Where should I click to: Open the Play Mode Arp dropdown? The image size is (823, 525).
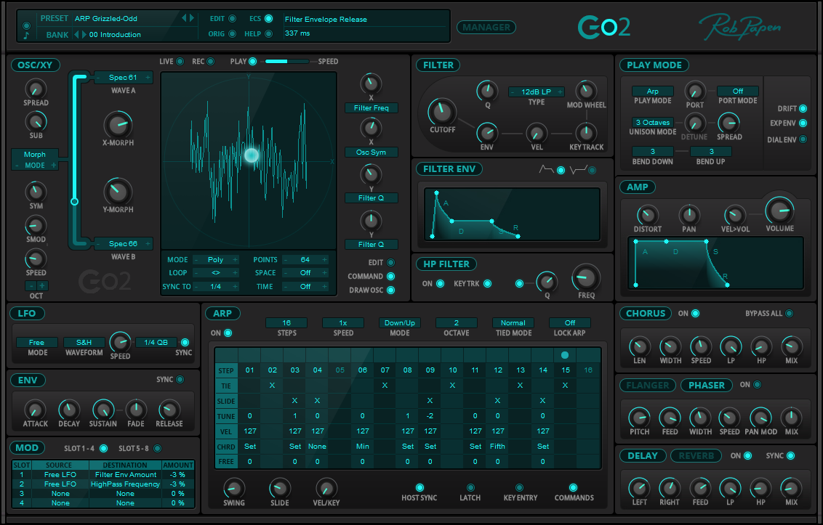(x=652, y=91)
